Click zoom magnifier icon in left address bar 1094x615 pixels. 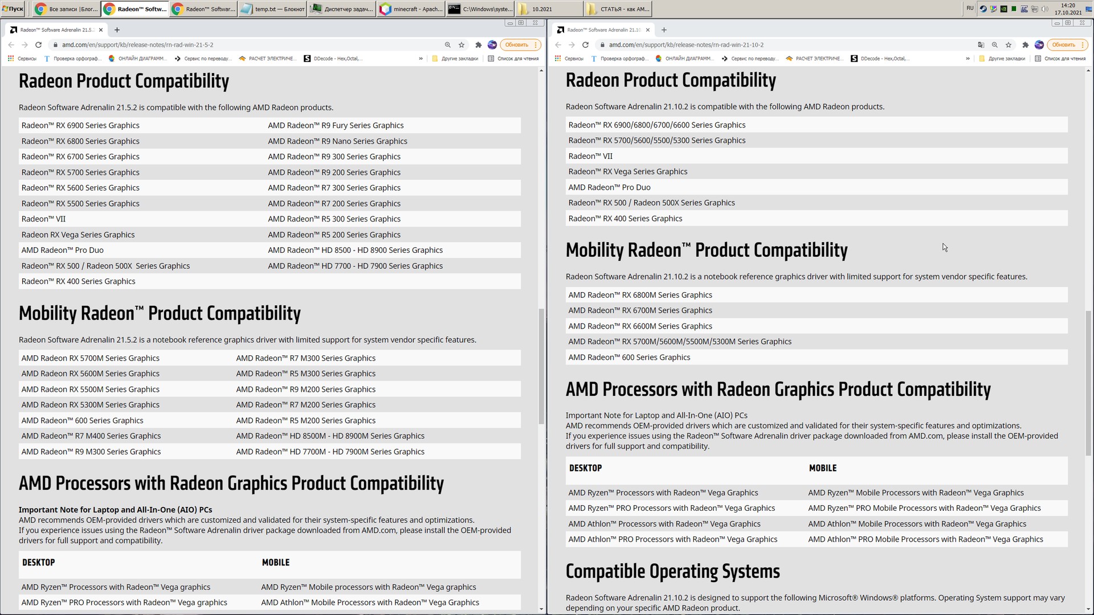point(447,45)
